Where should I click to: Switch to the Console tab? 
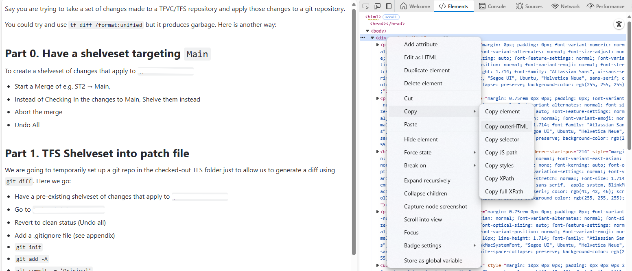click(x=492, y=6)
